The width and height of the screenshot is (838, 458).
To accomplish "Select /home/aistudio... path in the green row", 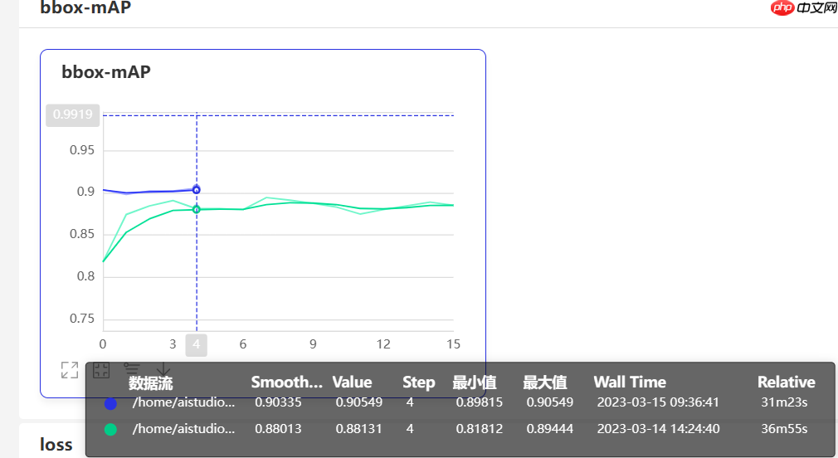I will pyautogui.click(x=183, y=429).
